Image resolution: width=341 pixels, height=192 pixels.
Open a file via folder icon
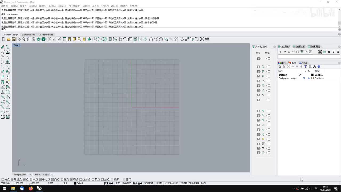point(9,39)
